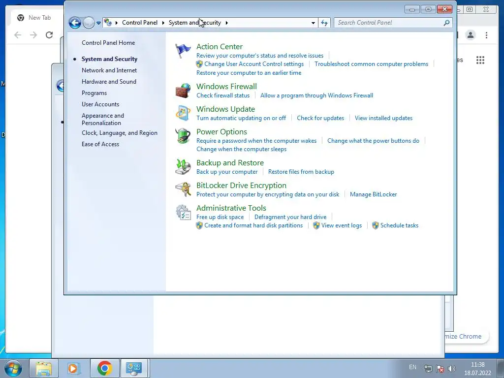Click the search magnifier in Control Panel
This screenshot has height=378, width=504.
[x=446, y=23]
